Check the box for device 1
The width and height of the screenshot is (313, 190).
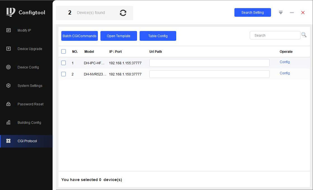coord(63,63)
